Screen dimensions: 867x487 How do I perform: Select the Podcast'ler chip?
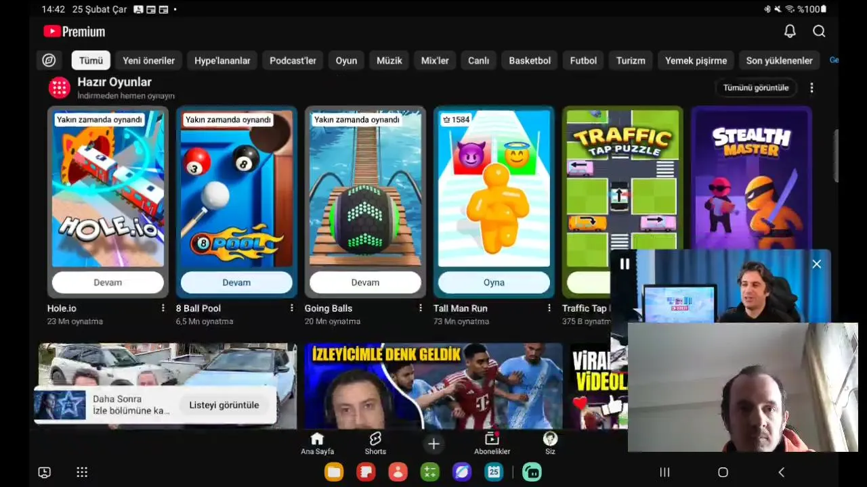click(x=293, y=60)
